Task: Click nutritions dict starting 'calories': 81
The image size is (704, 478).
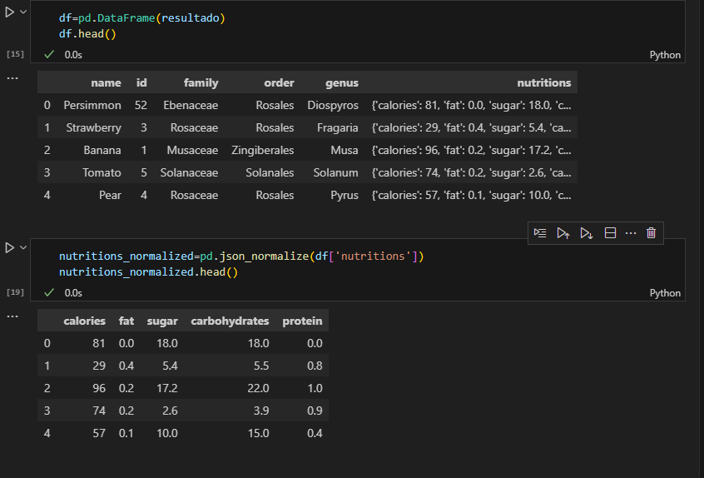Action: [472, 105]
